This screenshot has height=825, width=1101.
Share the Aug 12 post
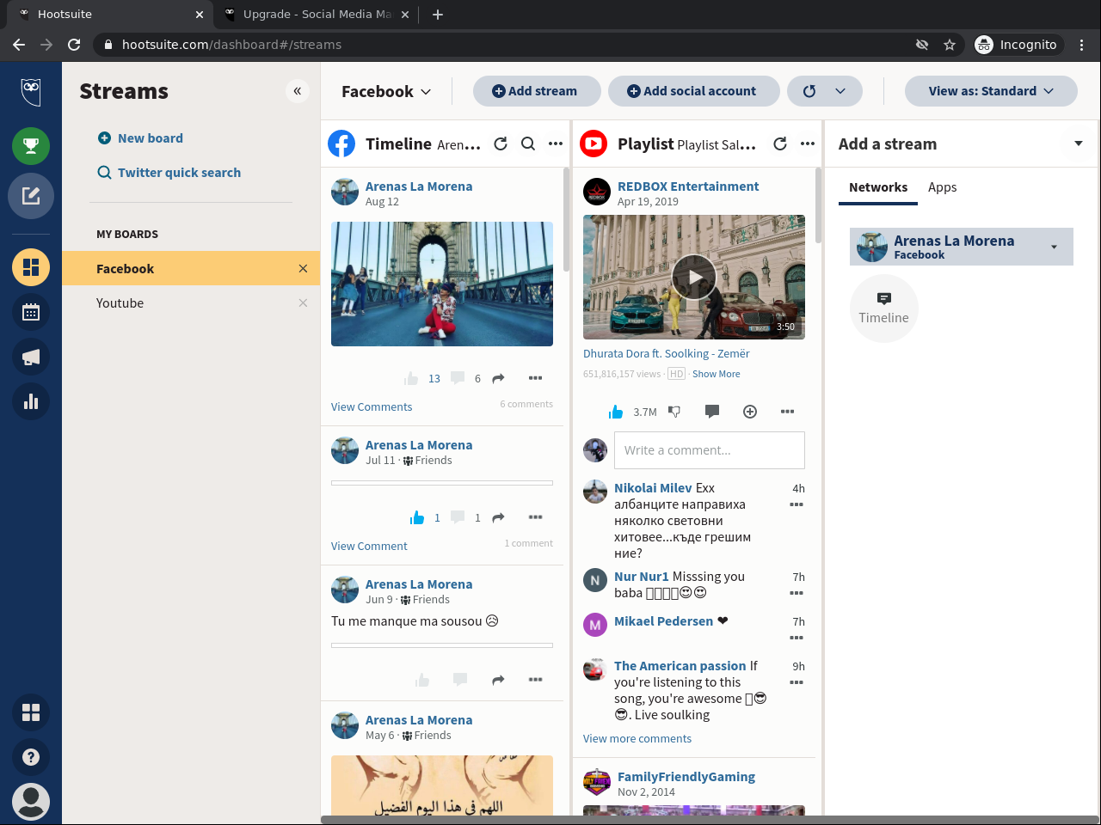[498, 378]
